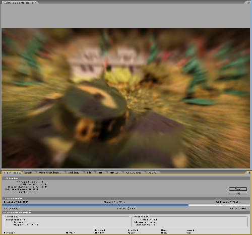Viewport: 252px width, 235px height.
Task: Collapse the Current Render Details section
Action: pos(5,213)
